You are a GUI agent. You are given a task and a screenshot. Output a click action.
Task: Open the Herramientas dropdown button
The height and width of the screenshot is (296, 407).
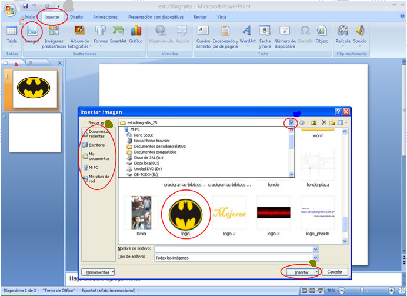click(x=98, y=272)
